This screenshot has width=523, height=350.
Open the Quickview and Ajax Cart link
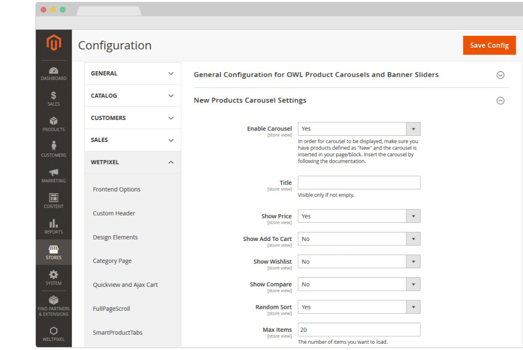tap(125, 285)
